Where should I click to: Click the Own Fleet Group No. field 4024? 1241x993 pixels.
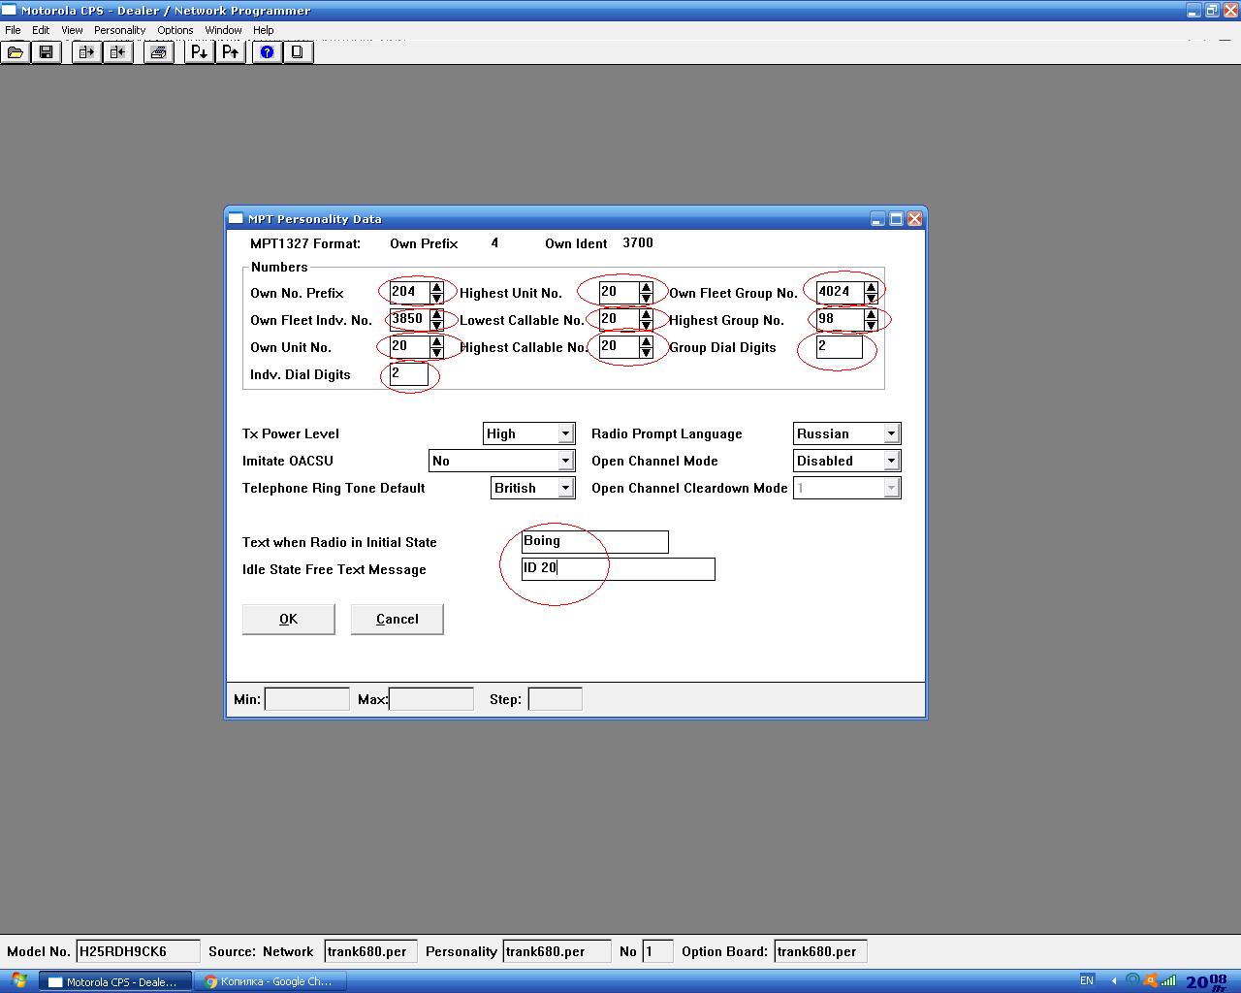click(840, 292)
